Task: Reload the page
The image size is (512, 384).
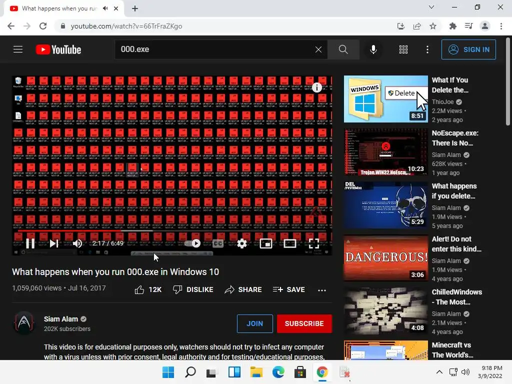Action: pyautogui.click(x=43, y=26)
